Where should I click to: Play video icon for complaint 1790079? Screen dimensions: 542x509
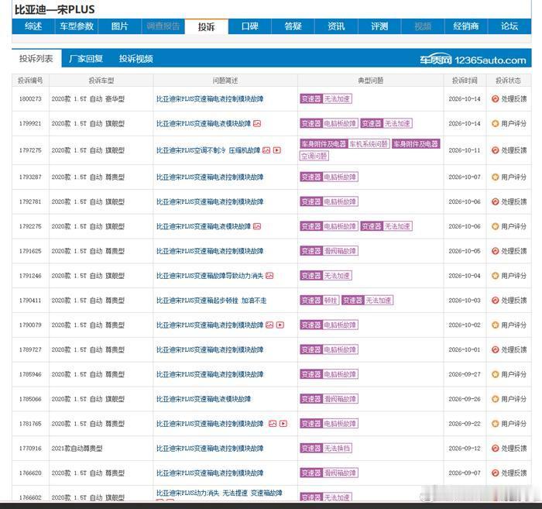point(280,325)
